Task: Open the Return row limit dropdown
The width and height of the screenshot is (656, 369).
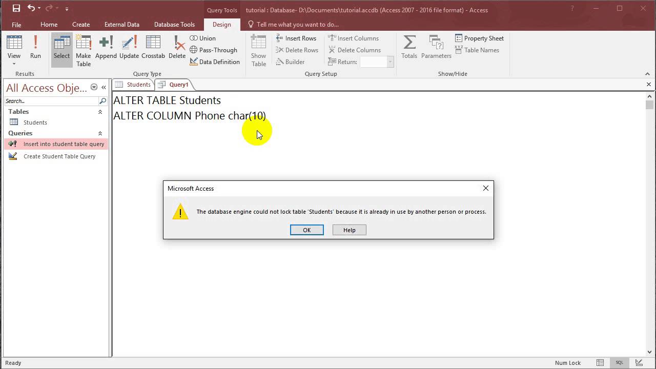Action: [x=389, y=61]
